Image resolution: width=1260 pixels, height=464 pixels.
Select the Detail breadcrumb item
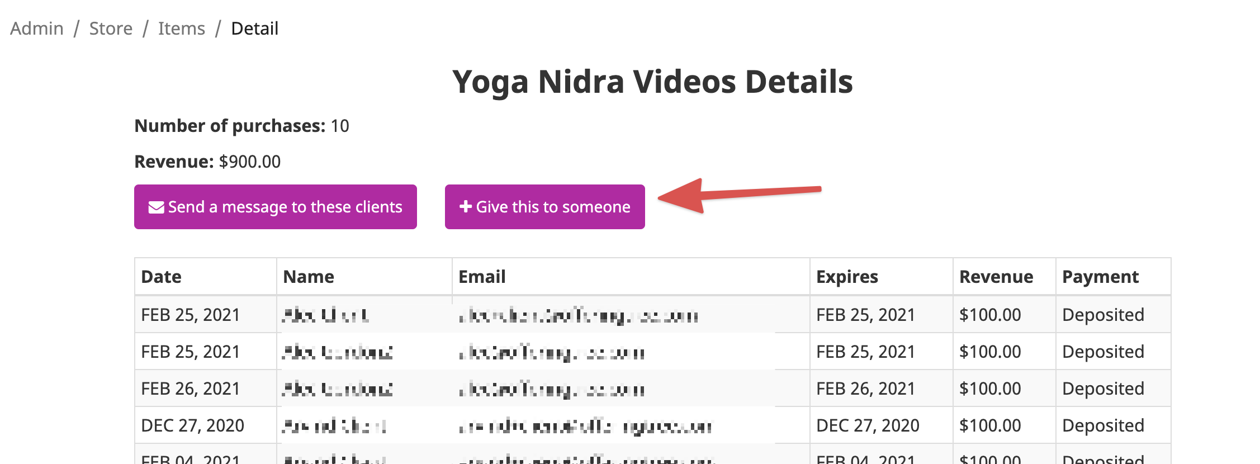[255, 29]
